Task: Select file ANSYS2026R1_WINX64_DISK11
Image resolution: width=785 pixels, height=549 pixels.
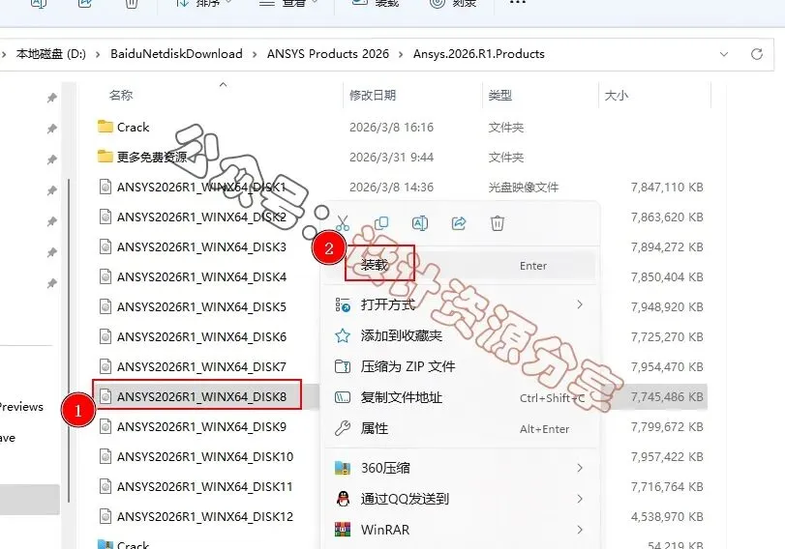Action: click(196, 487)
